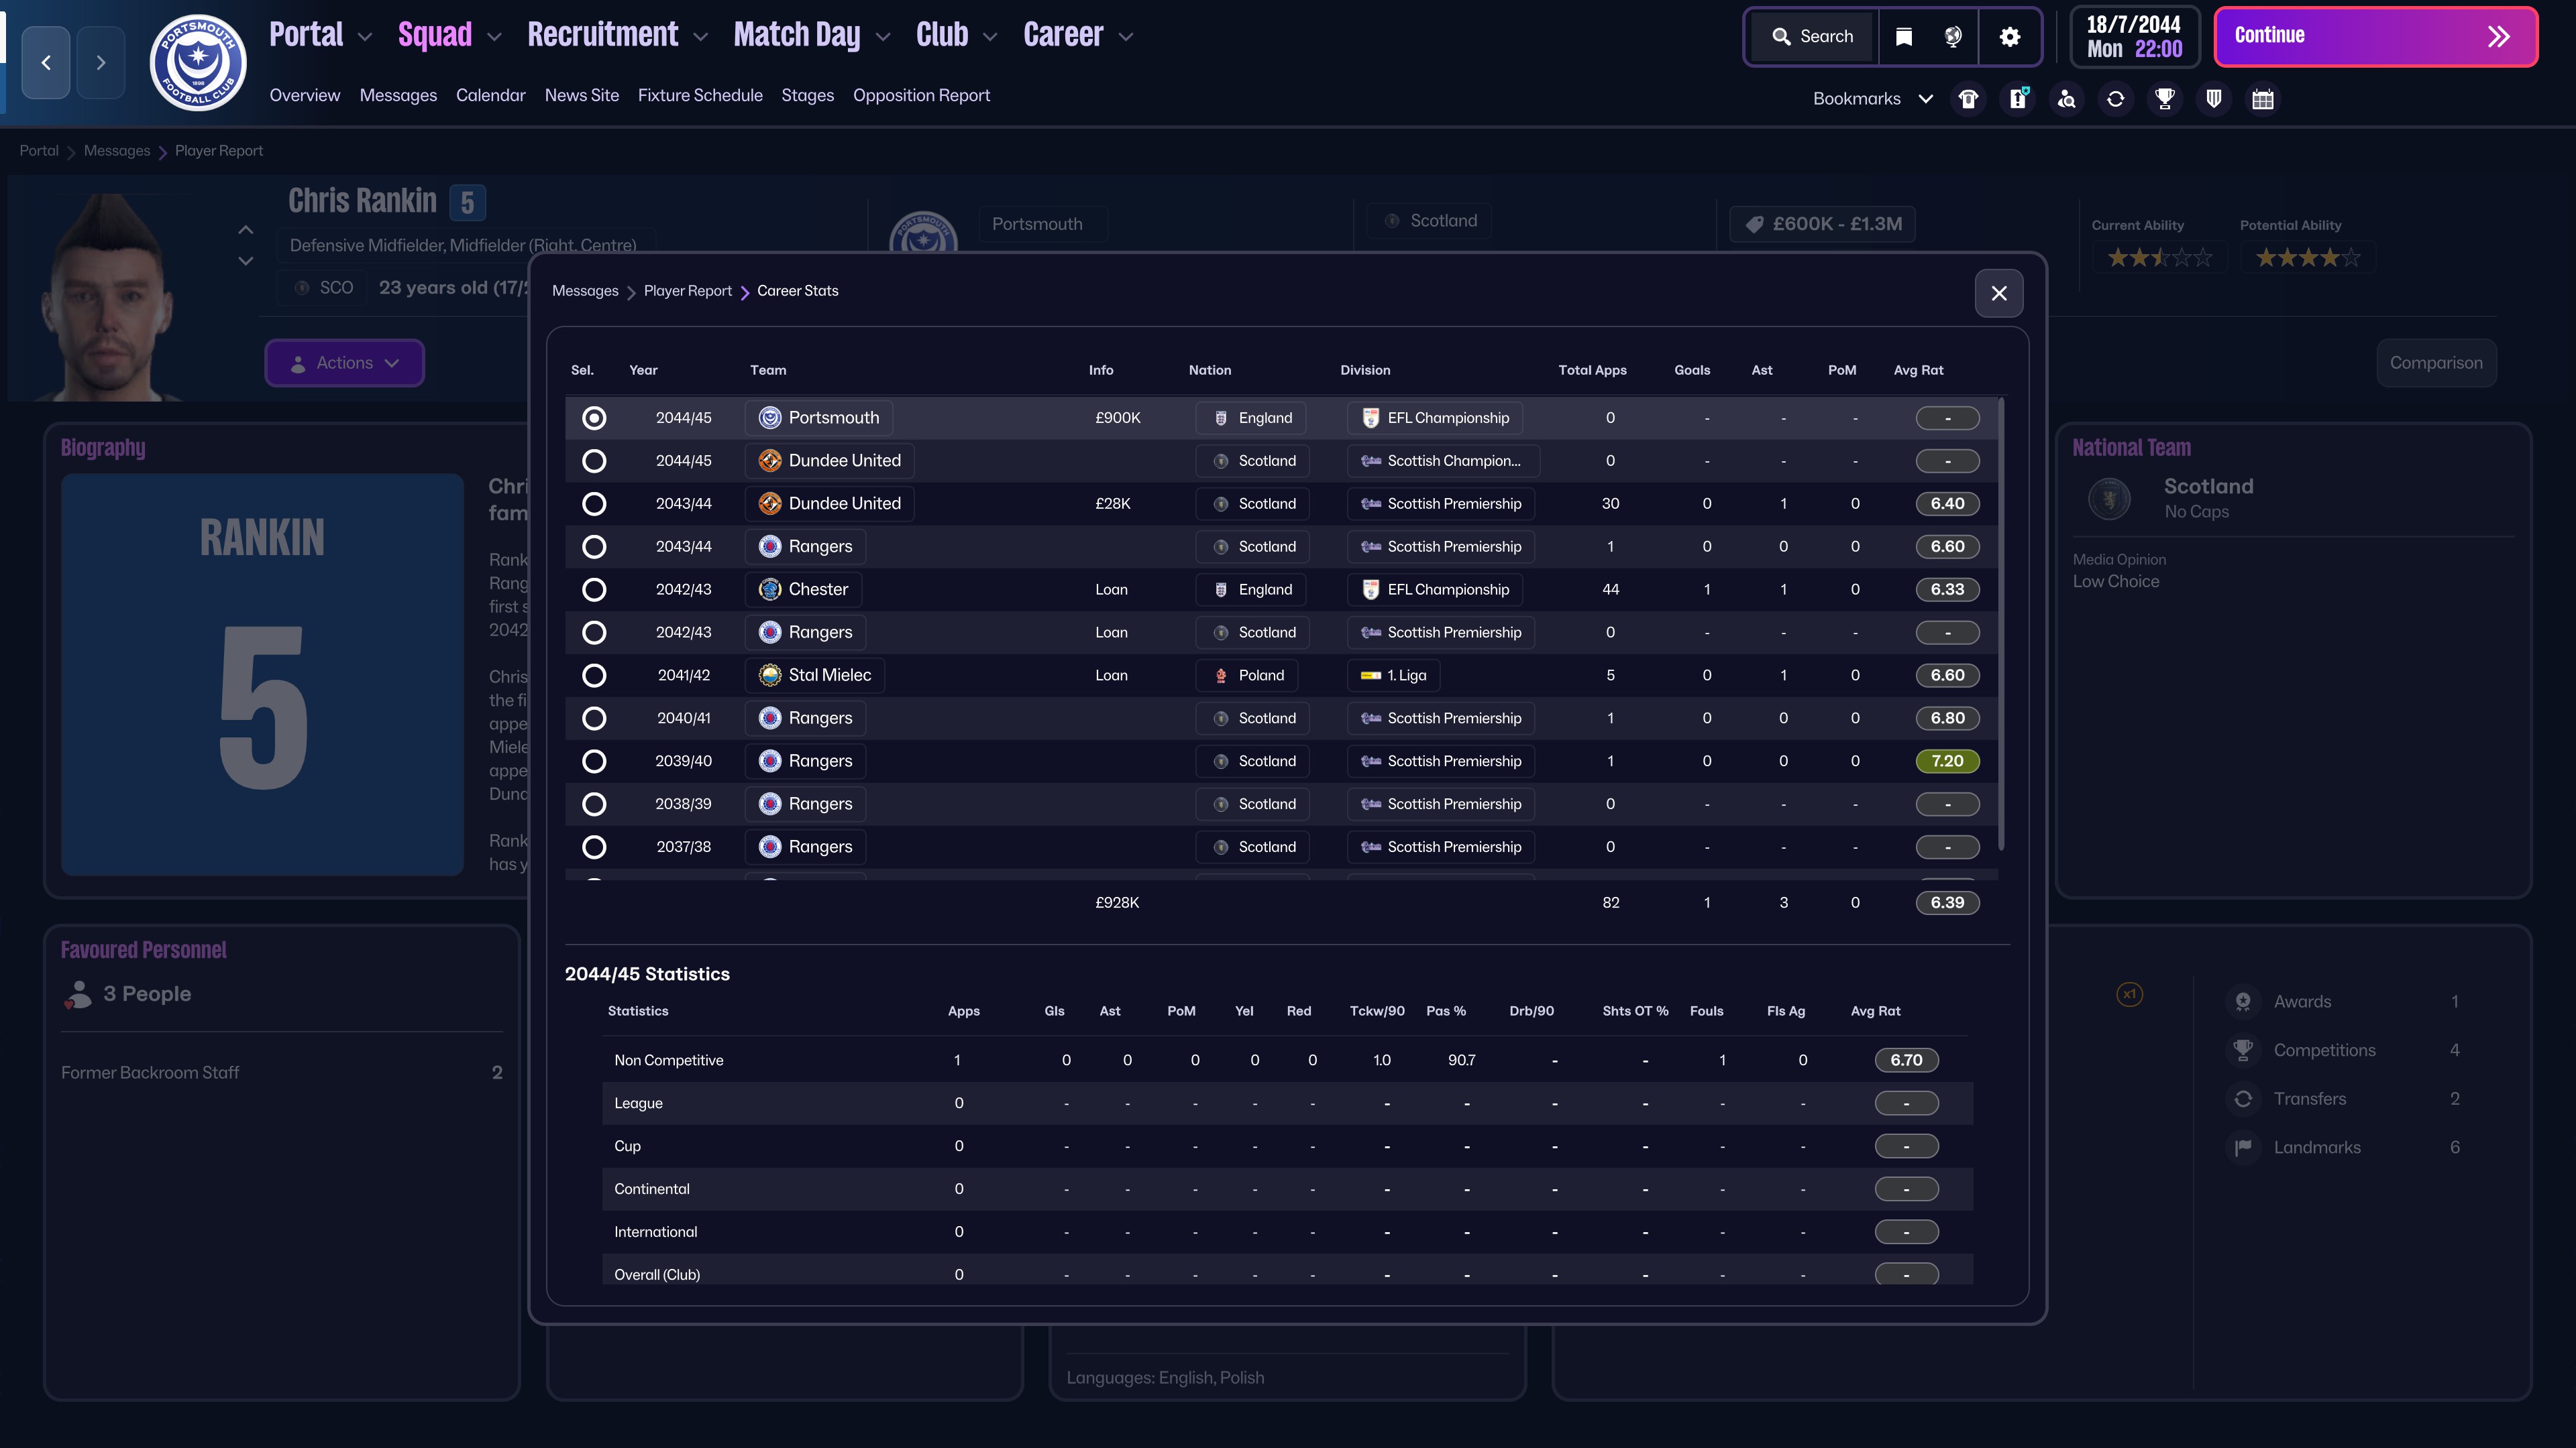This screenshot has width=2576, height=1448.
Task: Click the career stats table scrollbar
Action: click(x=2001, y=625)
